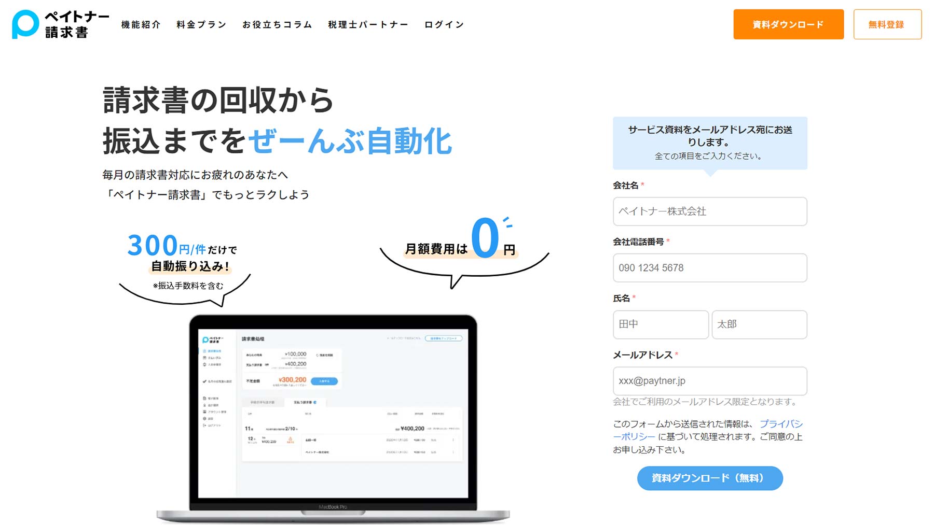This screenshot has height=525, width=934.
Task: Click the laptop dashboard screenshot image
Action: coord(333,419)
